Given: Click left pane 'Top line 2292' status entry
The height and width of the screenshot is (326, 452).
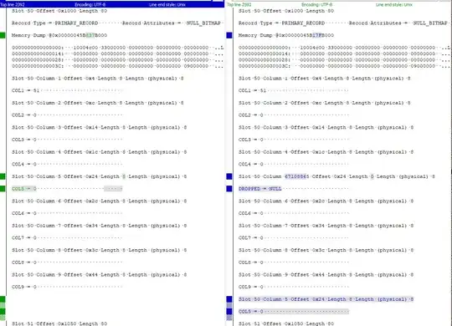Looking at the screenshot, I should pos(13,5).
